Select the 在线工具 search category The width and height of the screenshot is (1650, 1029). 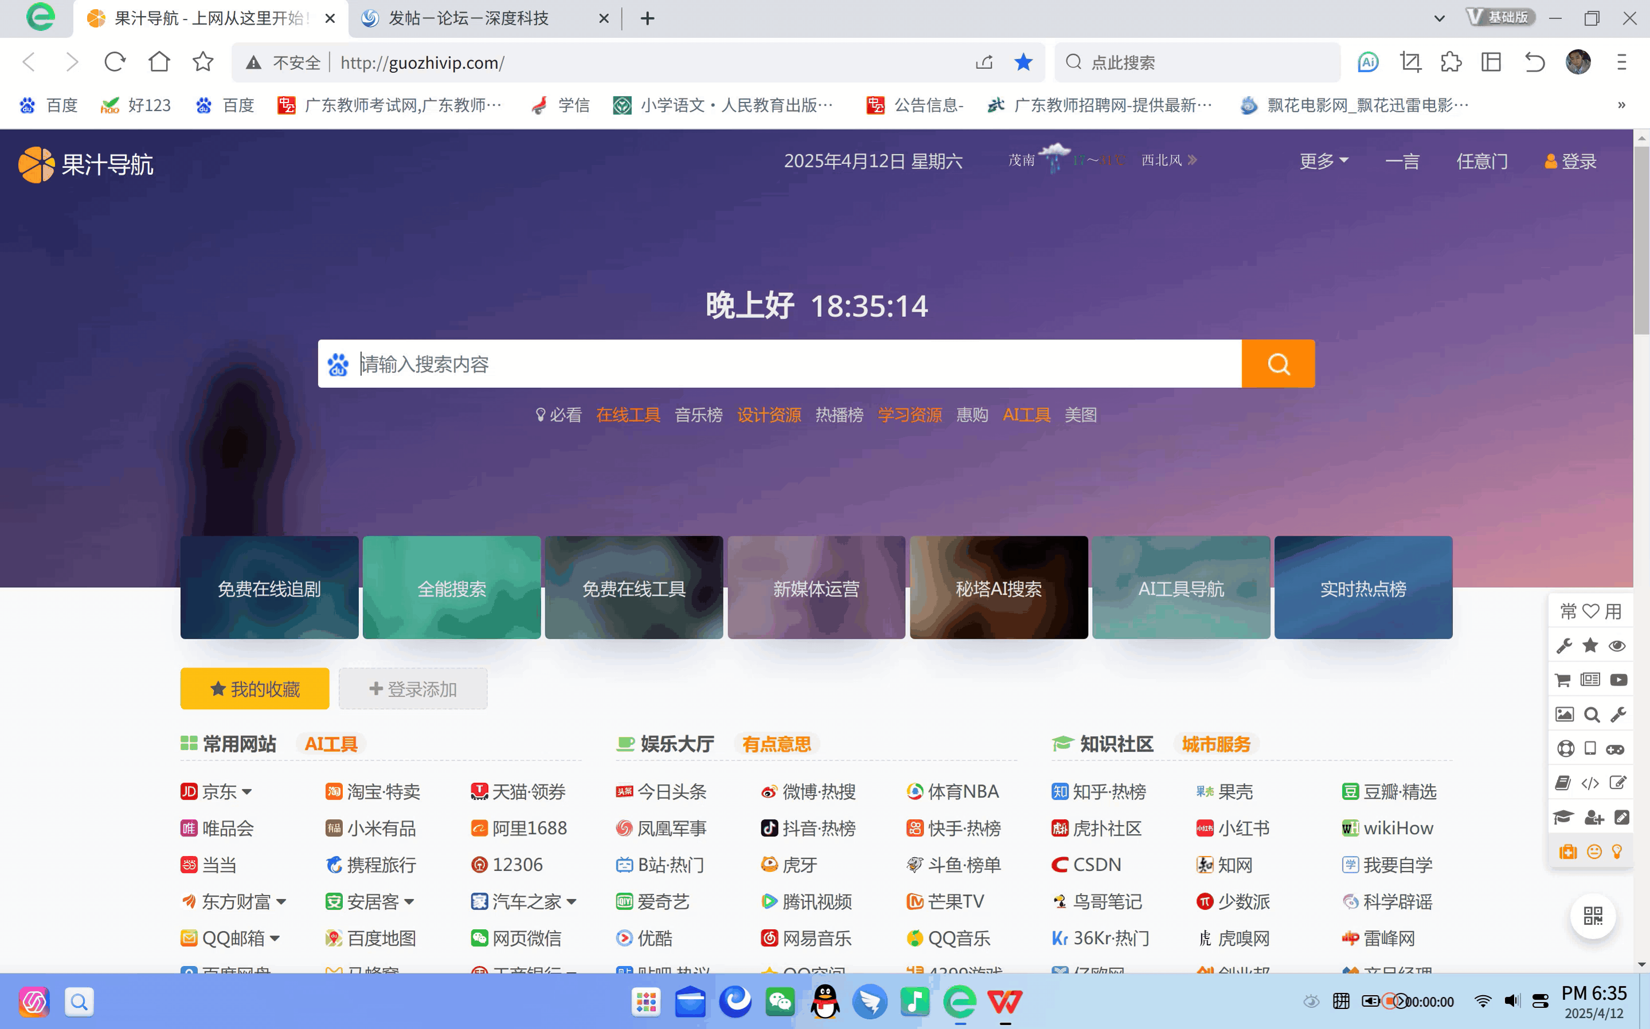pyautogui.click(x=628, y=415)
